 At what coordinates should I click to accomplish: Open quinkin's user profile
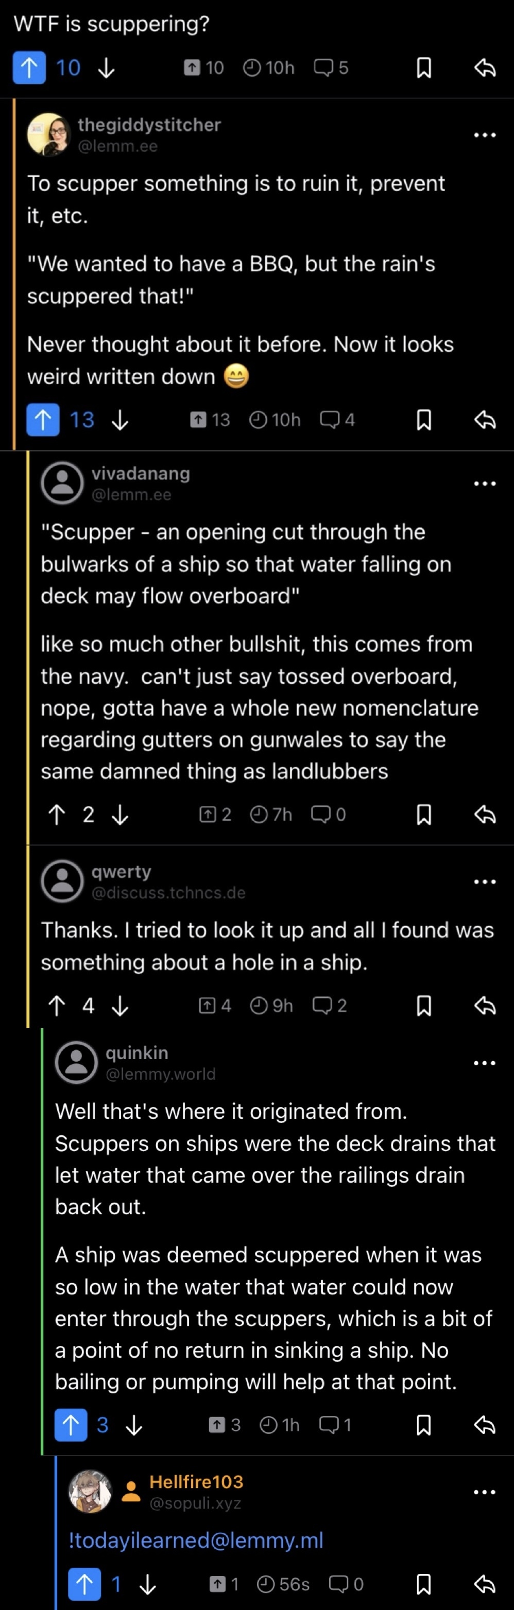136,1053
